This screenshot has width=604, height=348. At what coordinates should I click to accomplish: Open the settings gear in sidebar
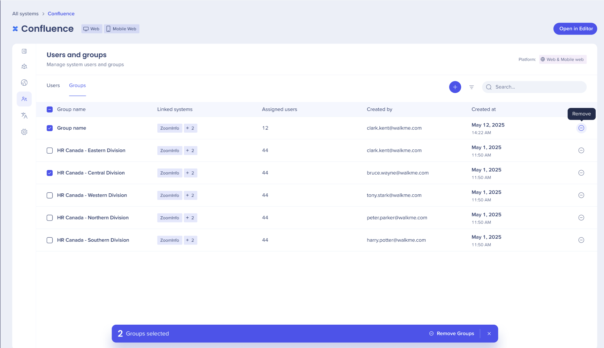(24, 132)
